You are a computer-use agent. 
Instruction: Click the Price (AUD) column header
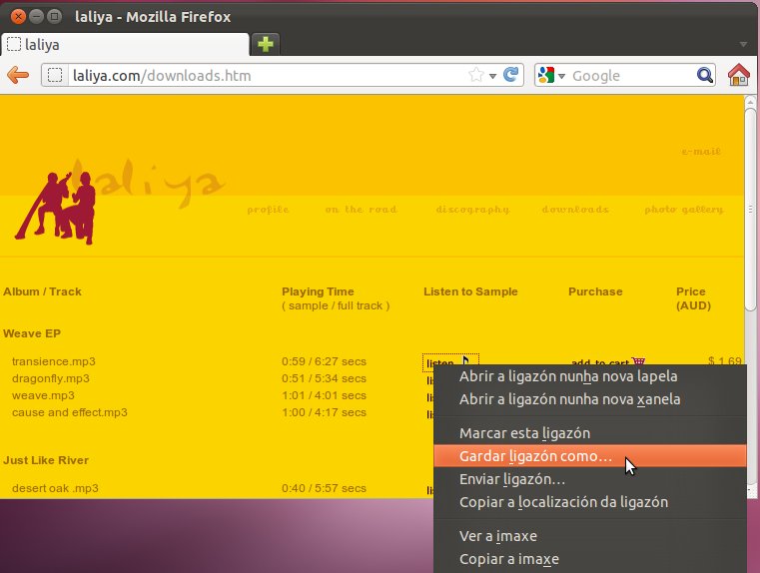point(694,298)
